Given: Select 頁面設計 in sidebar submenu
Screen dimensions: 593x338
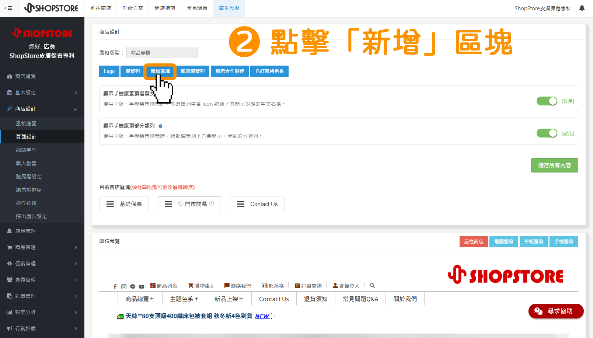Looking at the screenshot, I should [x=42, y=137].
